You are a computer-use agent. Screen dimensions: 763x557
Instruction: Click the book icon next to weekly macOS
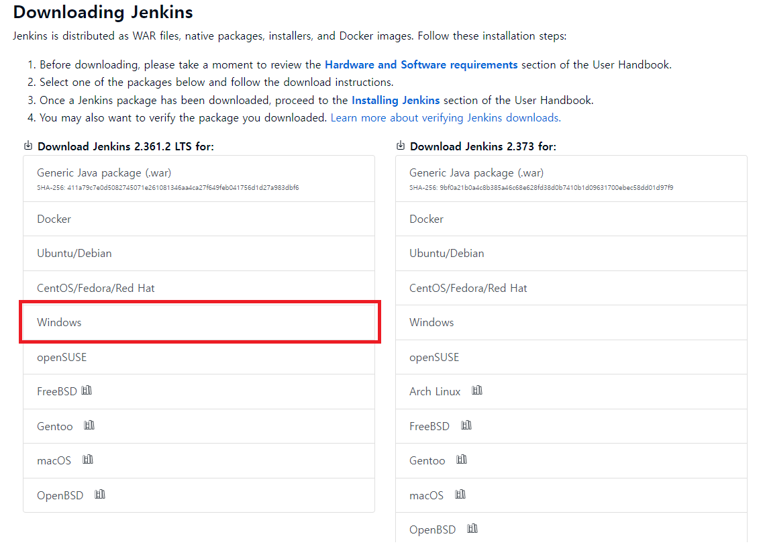tap(460, 495)
